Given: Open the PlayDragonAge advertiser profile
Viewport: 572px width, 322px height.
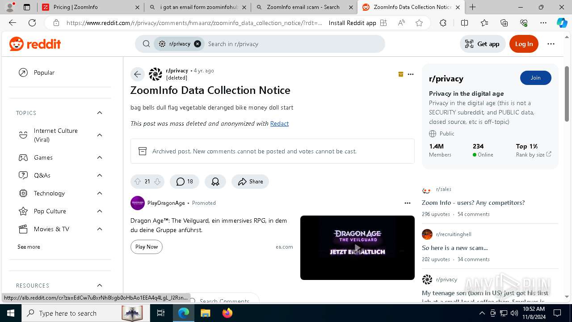Looking at the screenshot, I should coord(166,203).
